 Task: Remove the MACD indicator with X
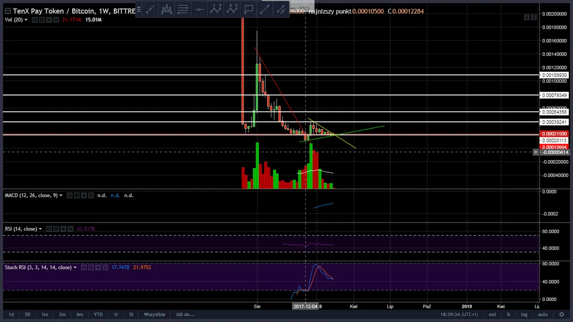click(91, 195)
